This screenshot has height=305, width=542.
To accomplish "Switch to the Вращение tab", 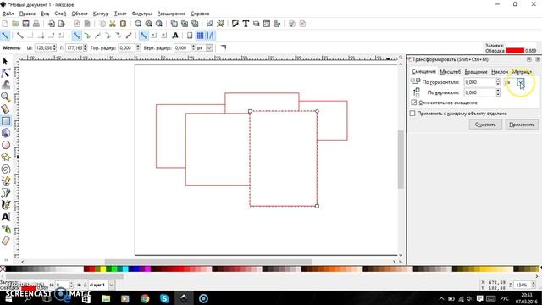I will [476, 71].
